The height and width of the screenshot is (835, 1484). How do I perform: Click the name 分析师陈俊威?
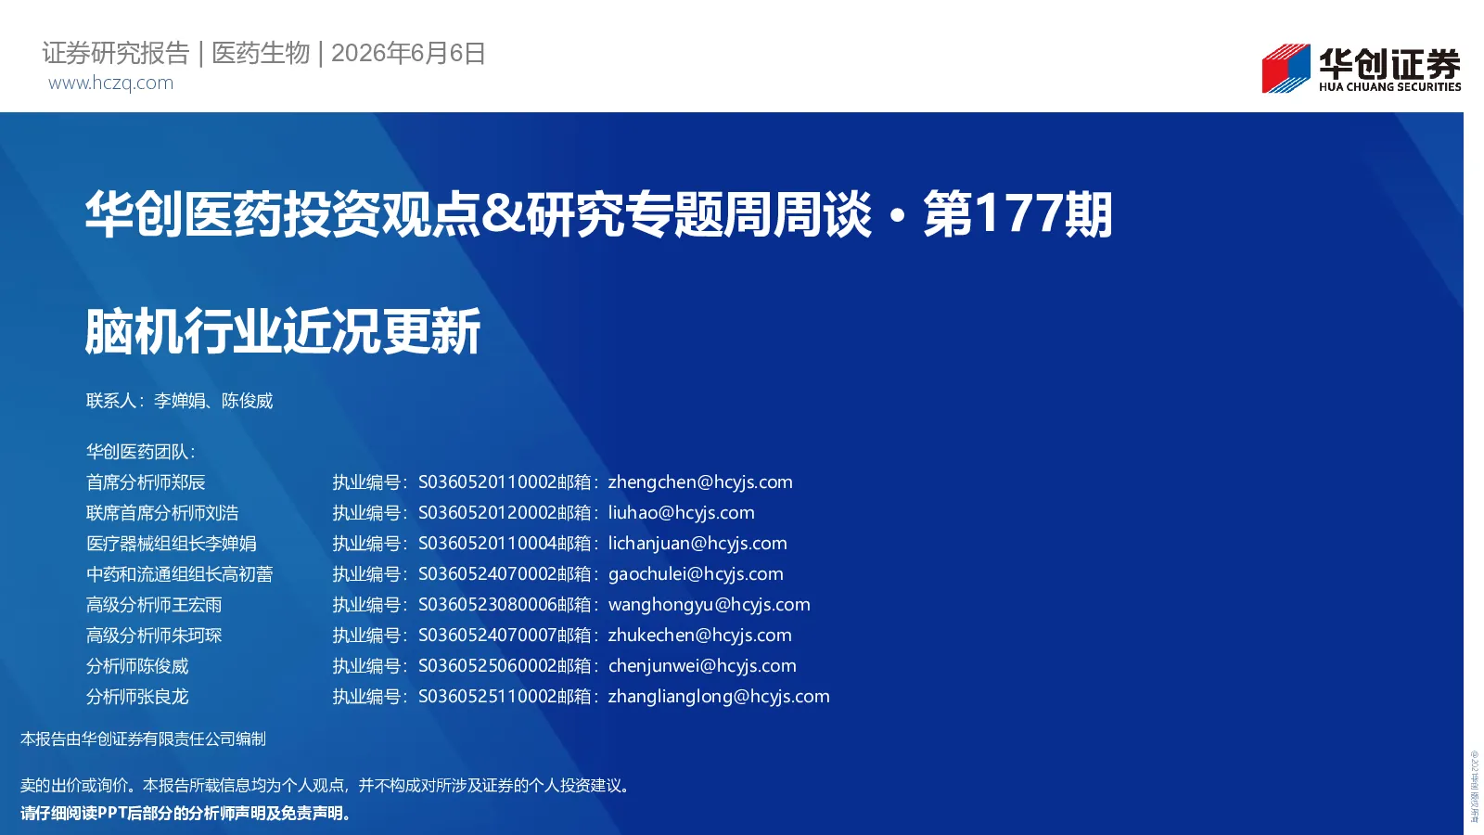[137, 666]
